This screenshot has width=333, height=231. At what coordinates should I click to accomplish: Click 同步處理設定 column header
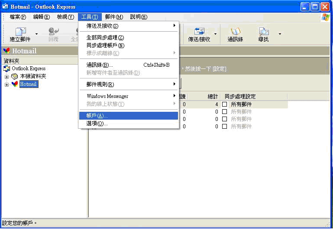click(x=254, y=97)
